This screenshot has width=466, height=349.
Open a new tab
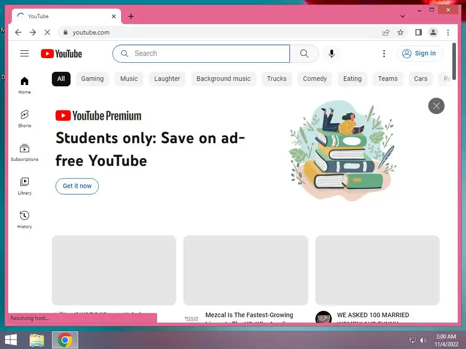pyautogui.click(x=131, y=16)
